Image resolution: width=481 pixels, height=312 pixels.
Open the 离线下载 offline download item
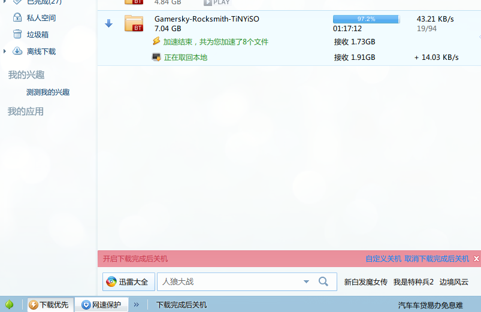click(41, 52)
